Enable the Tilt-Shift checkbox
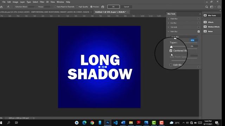Screen dimensions: 225x126 [x=199, y=27]
